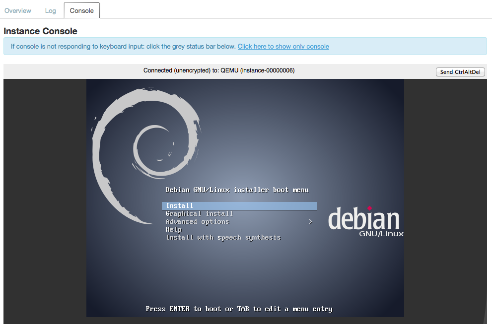Expand the Advanced options submenu arrow
This screenshot has width=492, height=324.
click(311, 222)
